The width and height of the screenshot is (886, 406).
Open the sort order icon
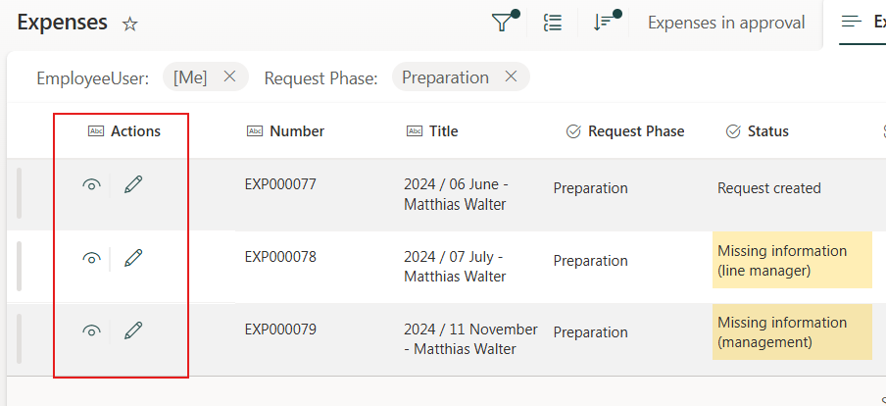click(x=604, y=23)
